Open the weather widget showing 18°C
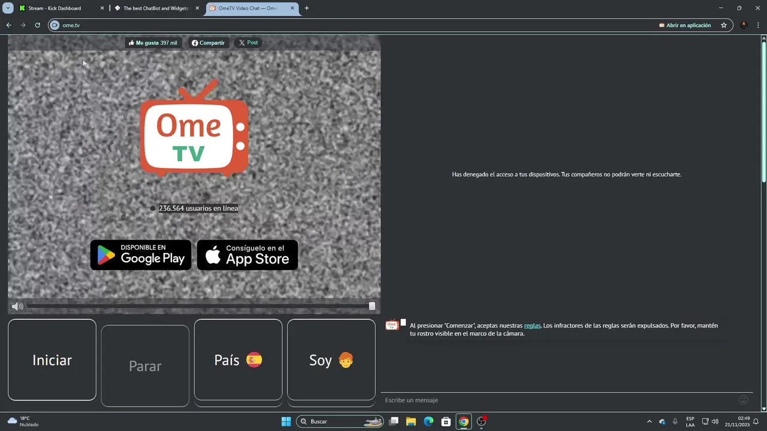Image resolution: width=767 pixels, height=431 pixels. click(x=23, y=421)
